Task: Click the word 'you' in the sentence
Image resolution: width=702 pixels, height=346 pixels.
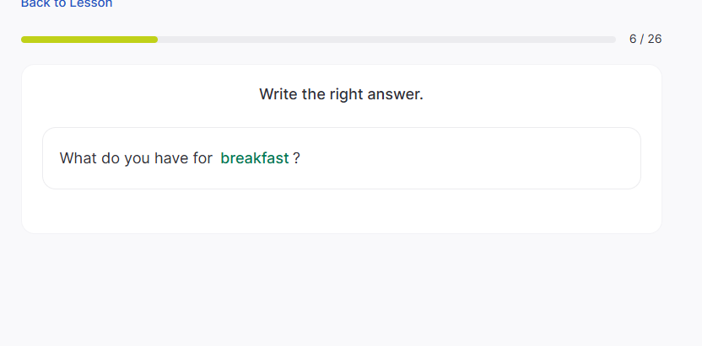Action: tap(137, 158)
